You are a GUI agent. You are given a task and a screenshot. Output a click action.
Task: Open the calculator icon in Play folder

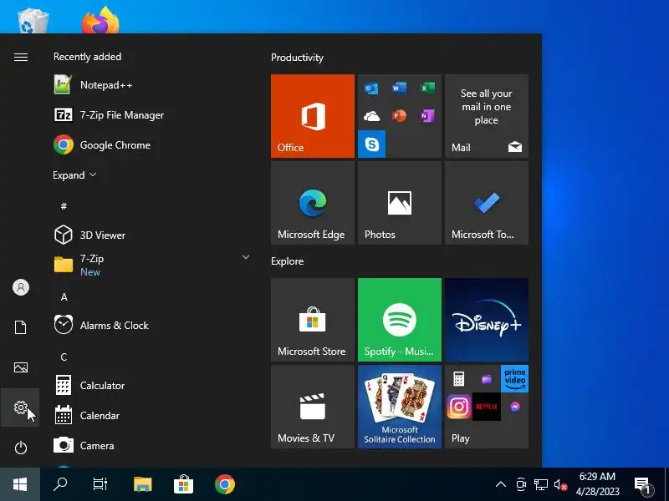tap(458, 378)
